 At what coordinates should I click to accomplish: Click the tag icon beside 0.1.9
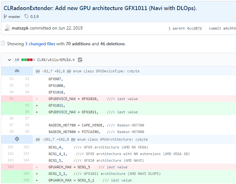(x=26, y=16)
